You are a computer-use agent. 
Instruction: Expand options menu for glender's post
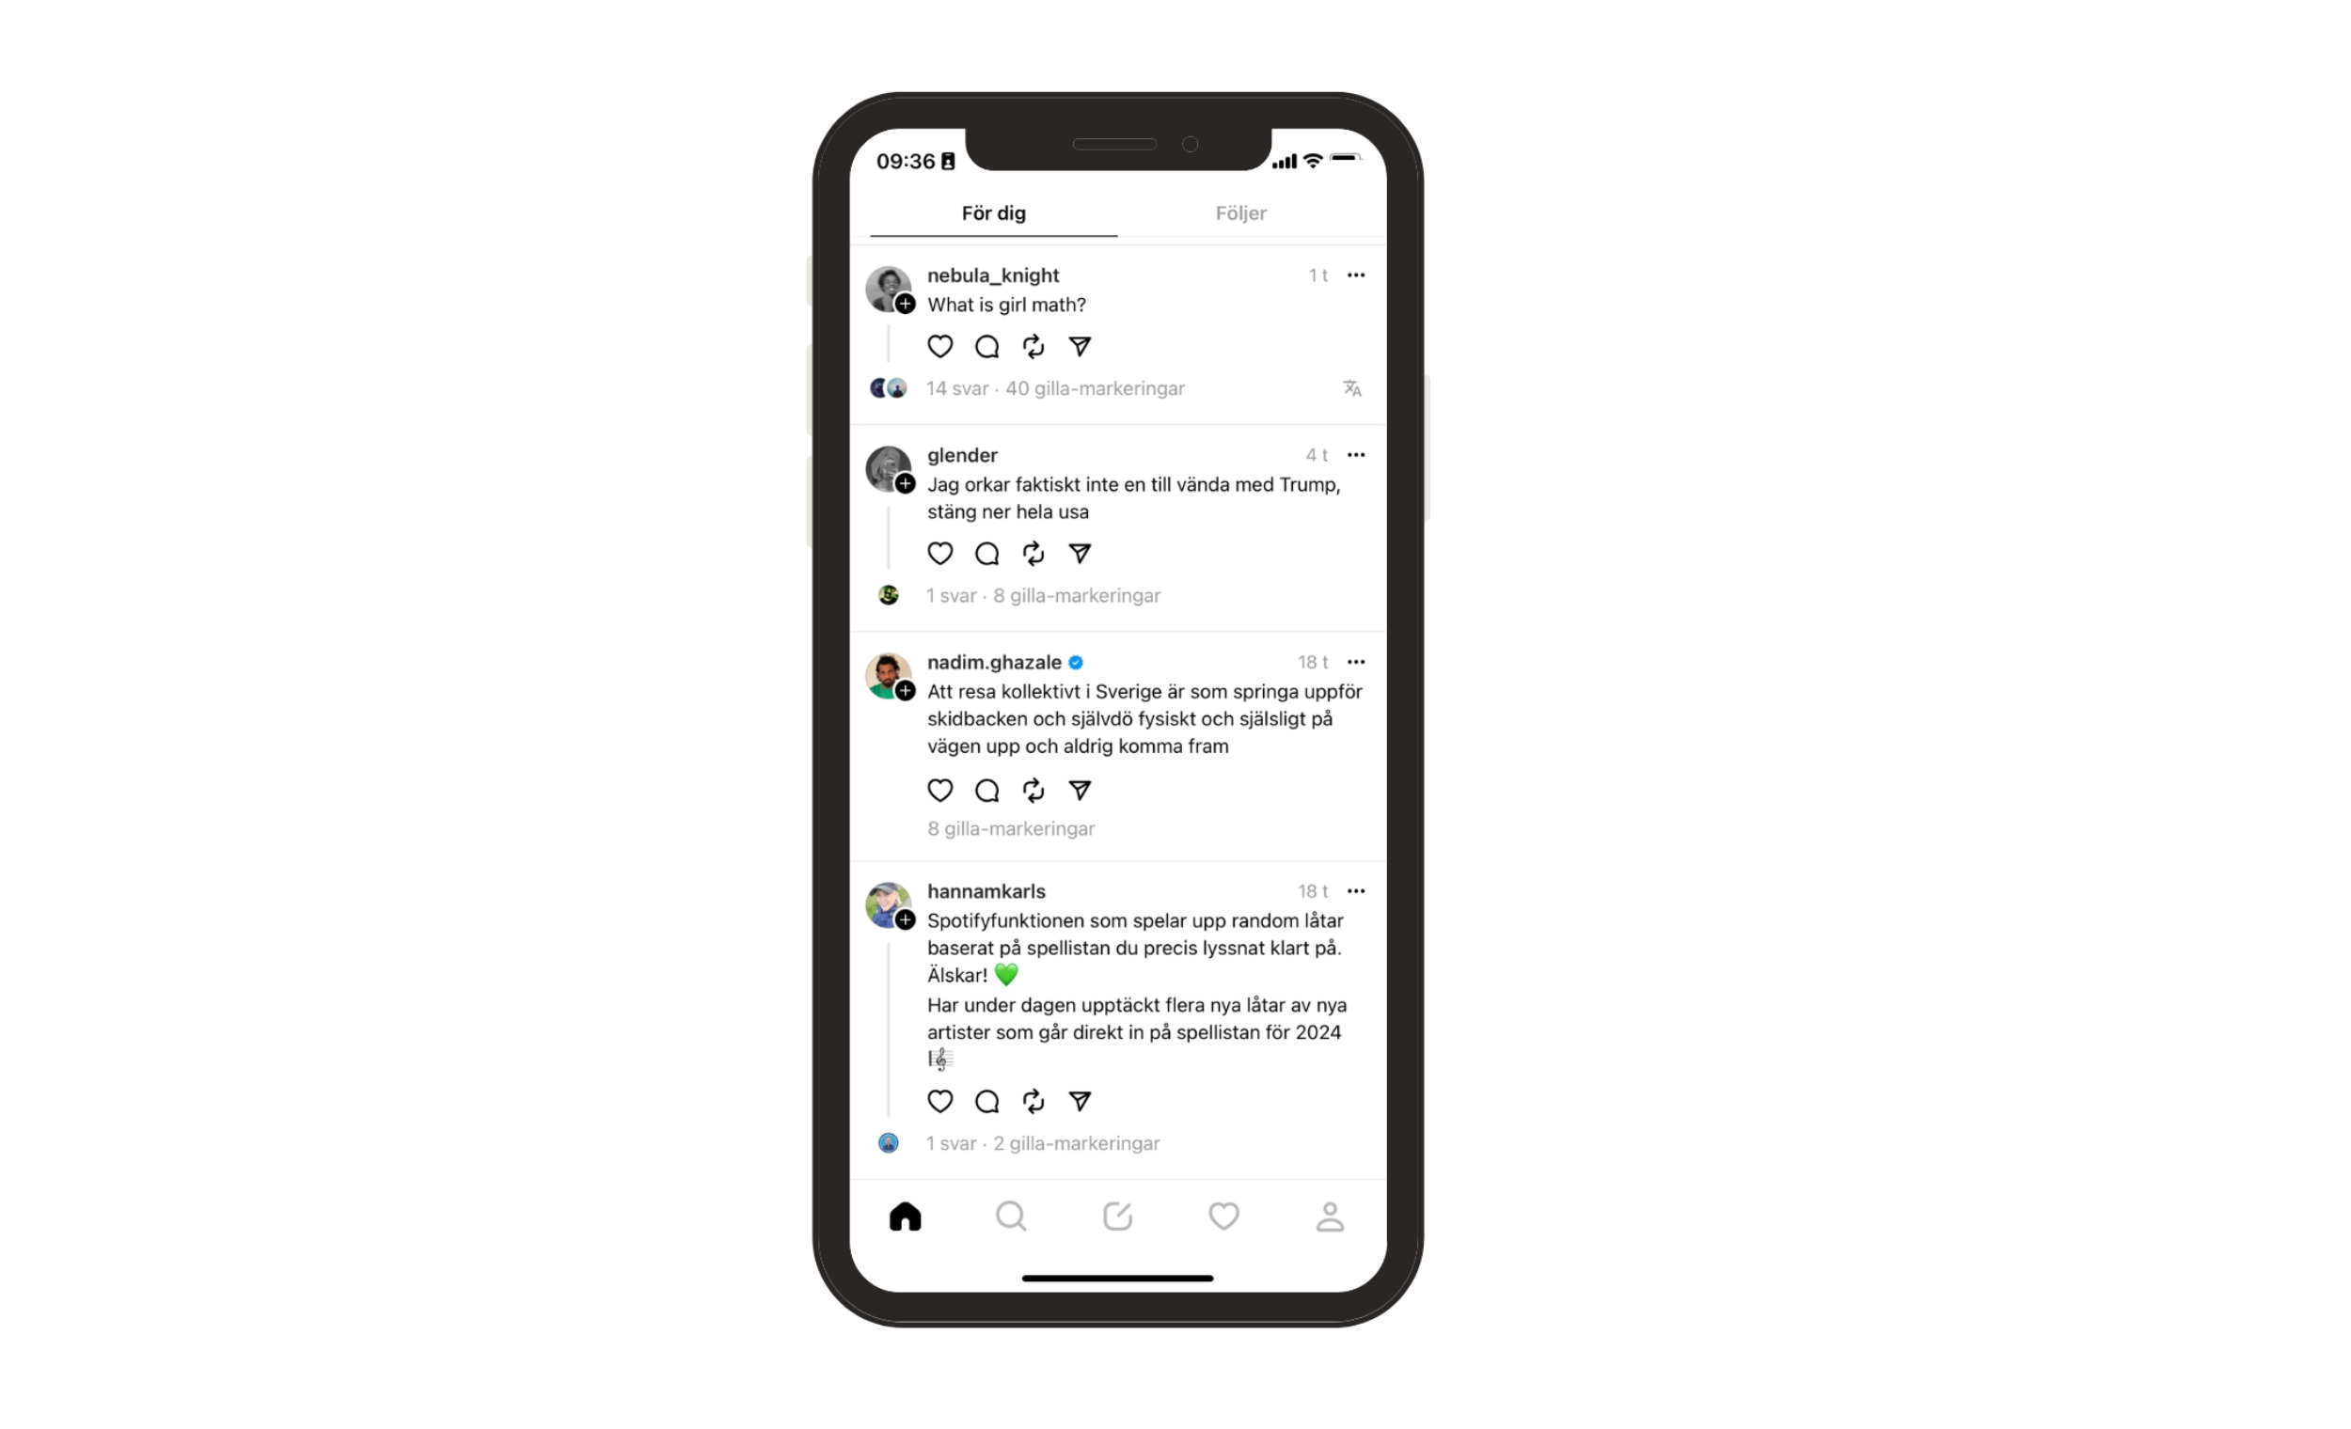pyautogui.click(x=1357, y=455)
